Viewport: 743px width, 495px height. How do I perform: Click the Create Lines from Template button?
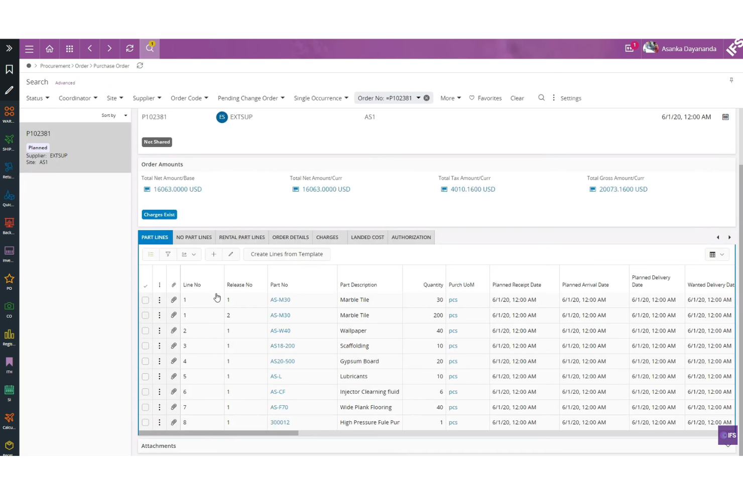[x=287, y=254]
